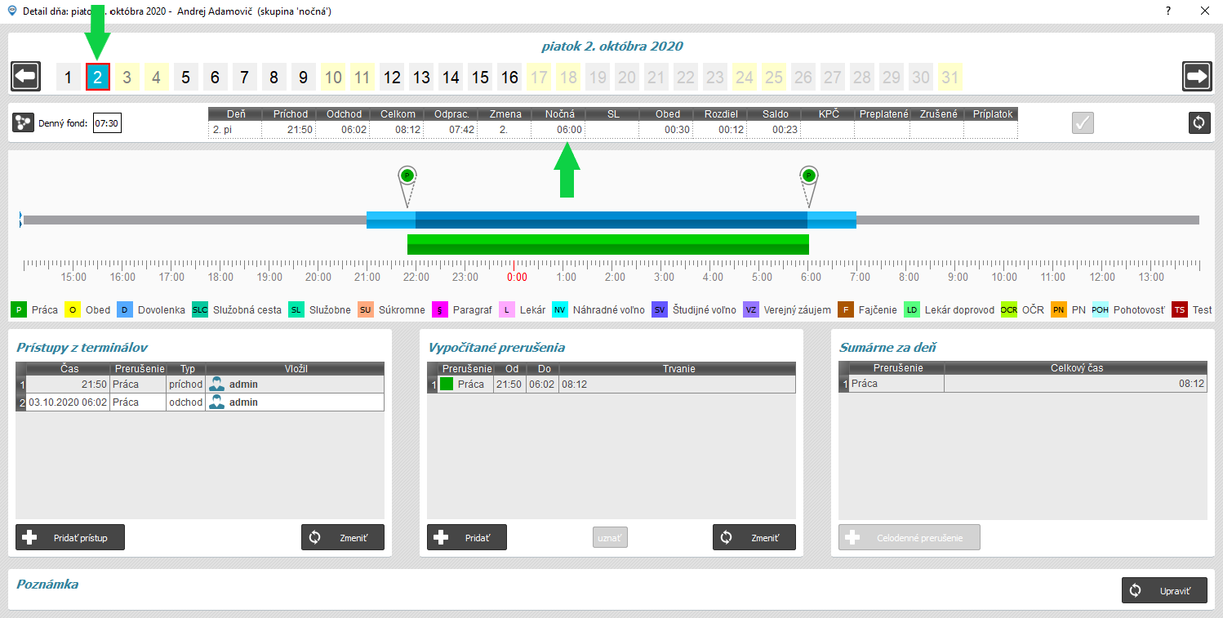Click the blue D Dovolenka legend swatch
This screenshot has height=618, width=1223.
125,310
